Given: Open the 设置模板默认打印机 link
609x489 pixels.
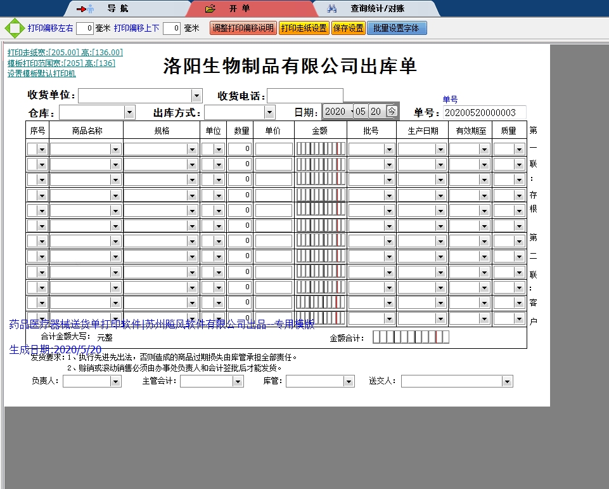Looking at the screenshot, I should tap(42, 74).
